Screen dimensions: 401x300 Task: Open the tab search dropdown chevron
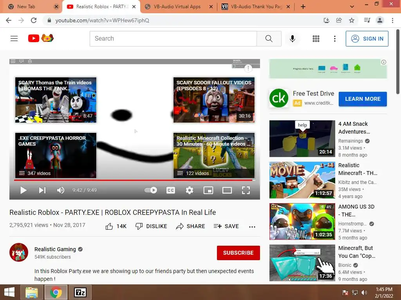pyautogui.click(x=352, y=7)
